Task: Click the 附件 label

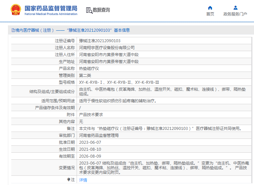Action: click(x=71, y=115)
